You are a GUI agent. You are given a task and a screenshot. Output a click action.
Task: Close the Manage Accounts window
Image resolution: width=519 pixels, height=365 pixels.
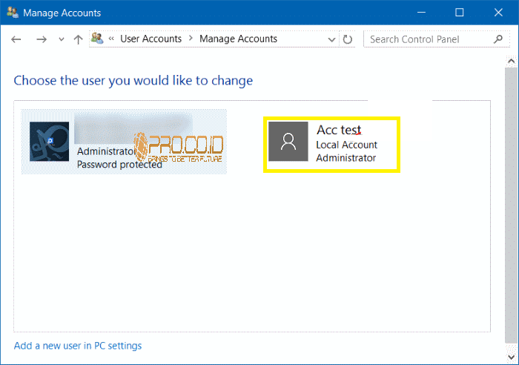click(x=498, y=13)
